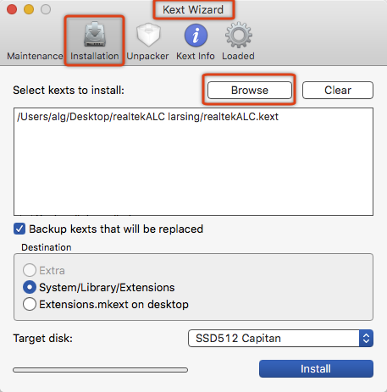Click the Unpacker label in toolbar
The image size is (387, 392).
147,56
